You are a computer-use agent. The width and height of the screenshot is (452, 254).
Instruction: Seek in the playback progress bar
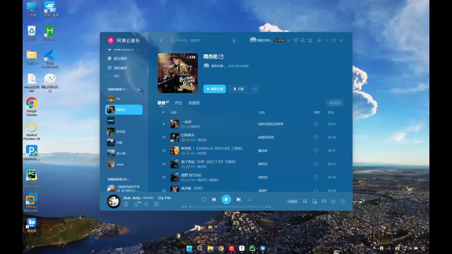pyautogui.click(x=226, y=207)
